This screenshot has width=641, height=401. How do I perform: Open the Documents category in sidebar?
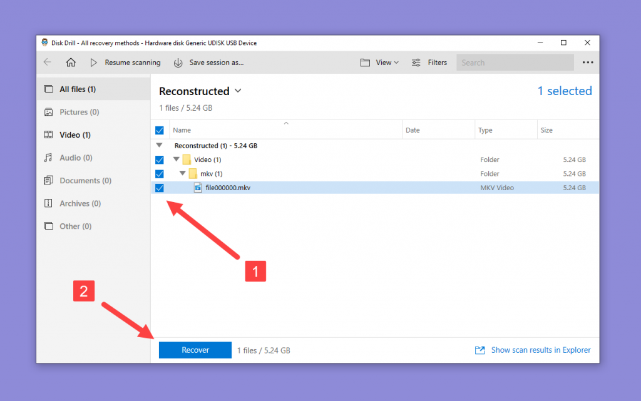tap(48, 180)
